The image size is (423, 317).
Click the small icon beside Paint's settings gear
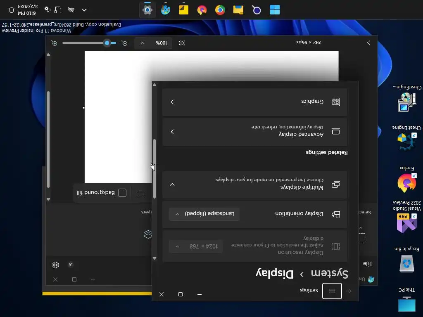pos(70,265)
